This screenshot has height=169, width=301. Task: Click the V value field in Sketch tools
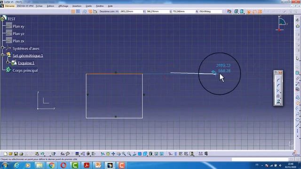158,11
